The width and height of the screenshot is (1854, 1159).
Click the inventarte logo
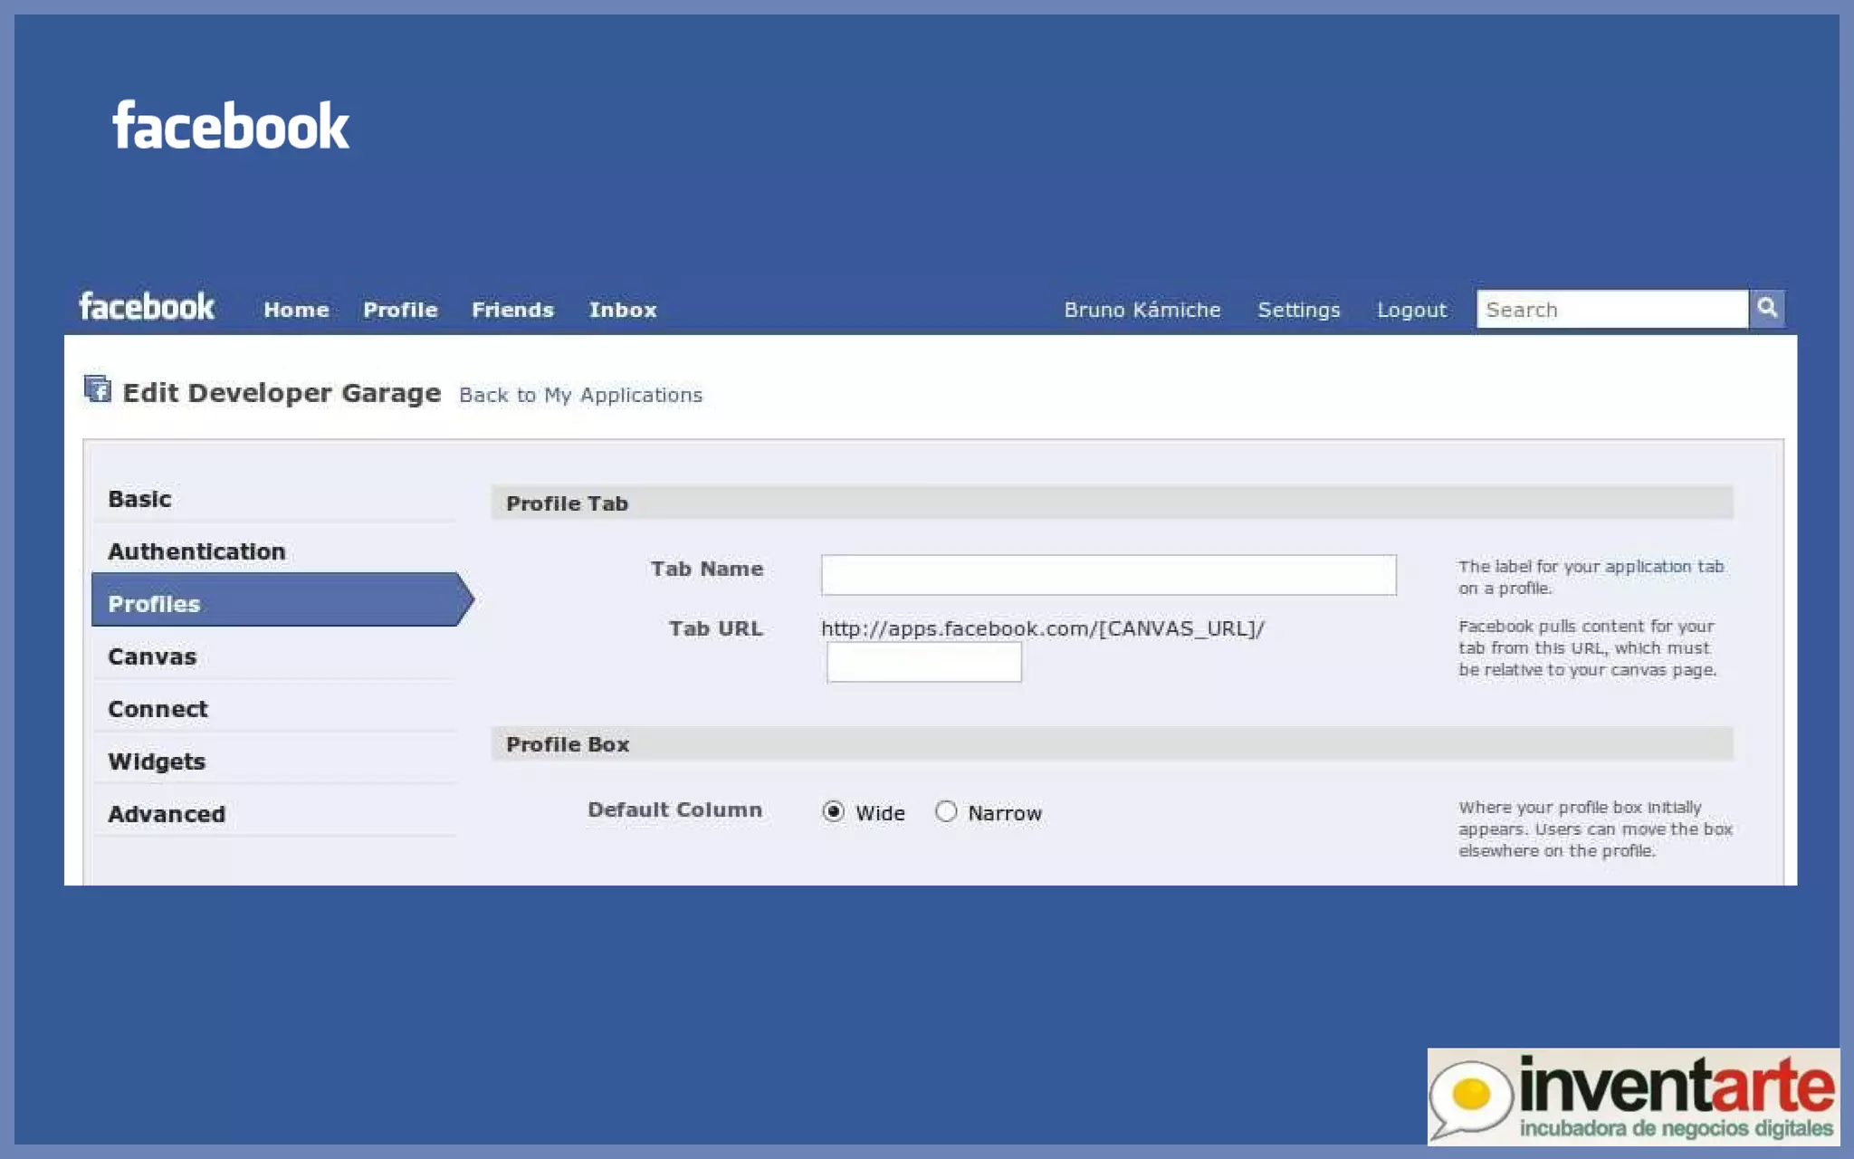(1632, 1096)
